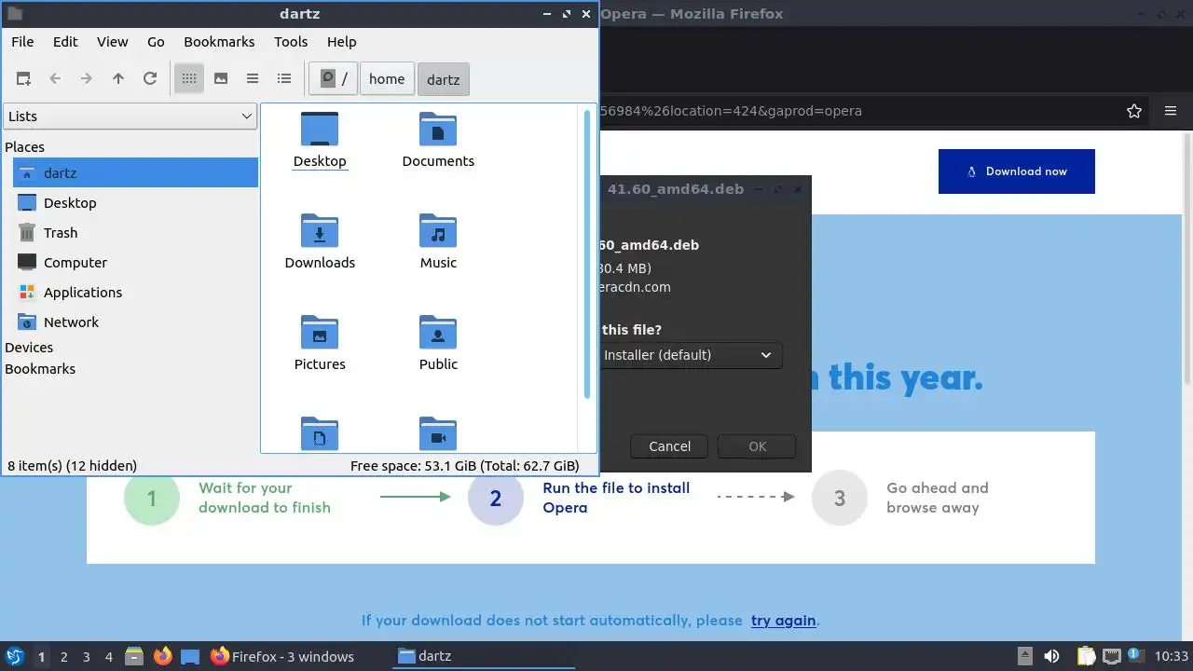Select the Music folder icon
Viewport: 1193px width, 671px height.
coord(438,241)
